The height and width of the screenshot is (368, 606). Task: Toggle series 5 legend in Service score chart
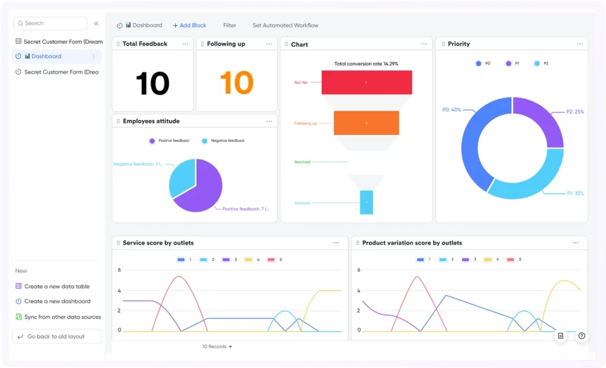[275, 260]
